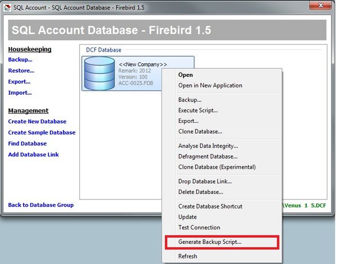
Task: Click Create Sample Database link
Action: tap(42, 133)
